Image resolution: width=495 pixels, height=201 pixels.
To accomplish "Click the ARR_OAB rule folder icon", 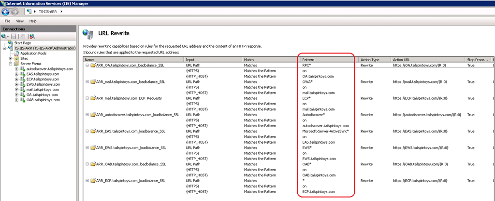I will tap(93, 164).
